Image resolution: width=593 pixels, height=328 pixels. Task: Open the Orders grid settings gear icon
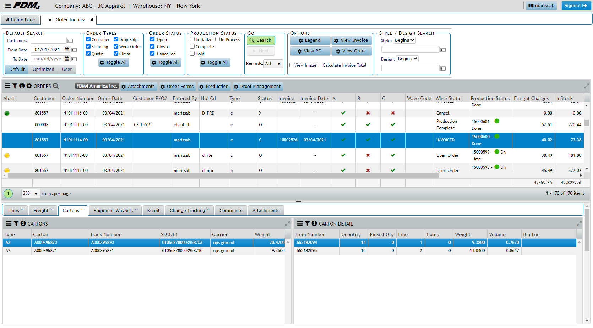tap(29, 86)
